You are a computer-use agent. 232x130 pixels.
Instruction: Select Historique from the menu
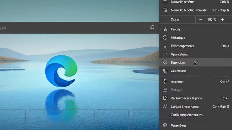tap(196, 38)
